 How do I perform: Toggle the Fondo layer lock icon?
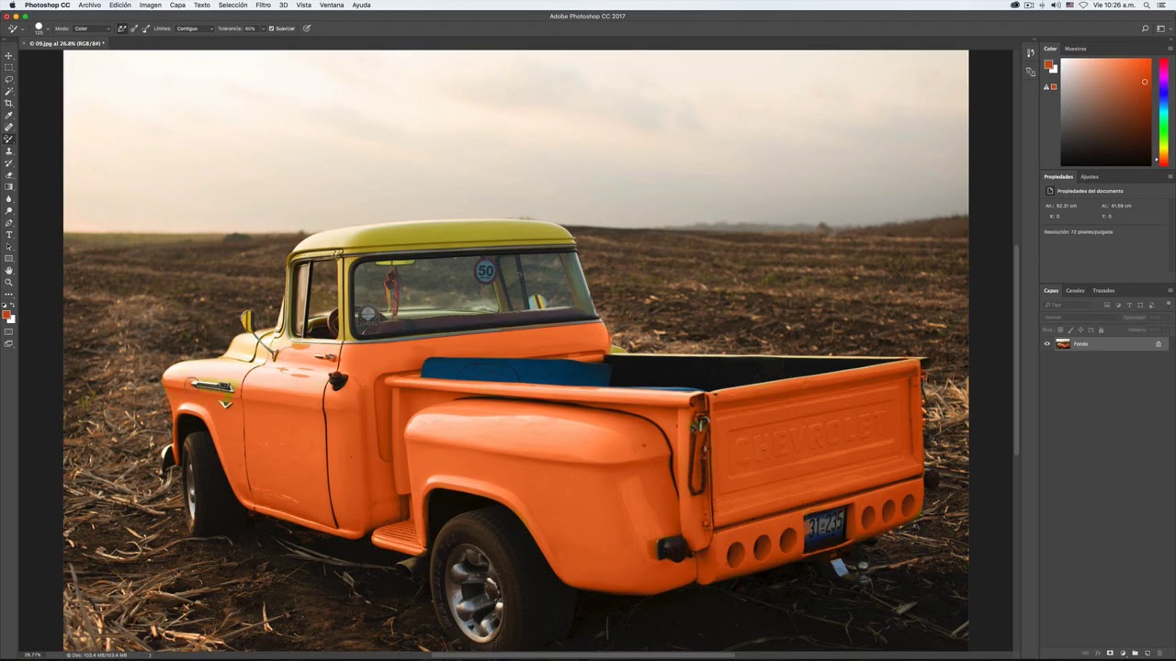click(x=1159, y=343)
